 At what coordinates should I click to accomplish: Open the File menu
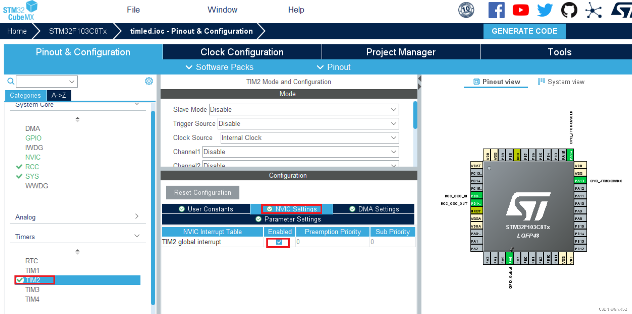[x=133, y=10]
